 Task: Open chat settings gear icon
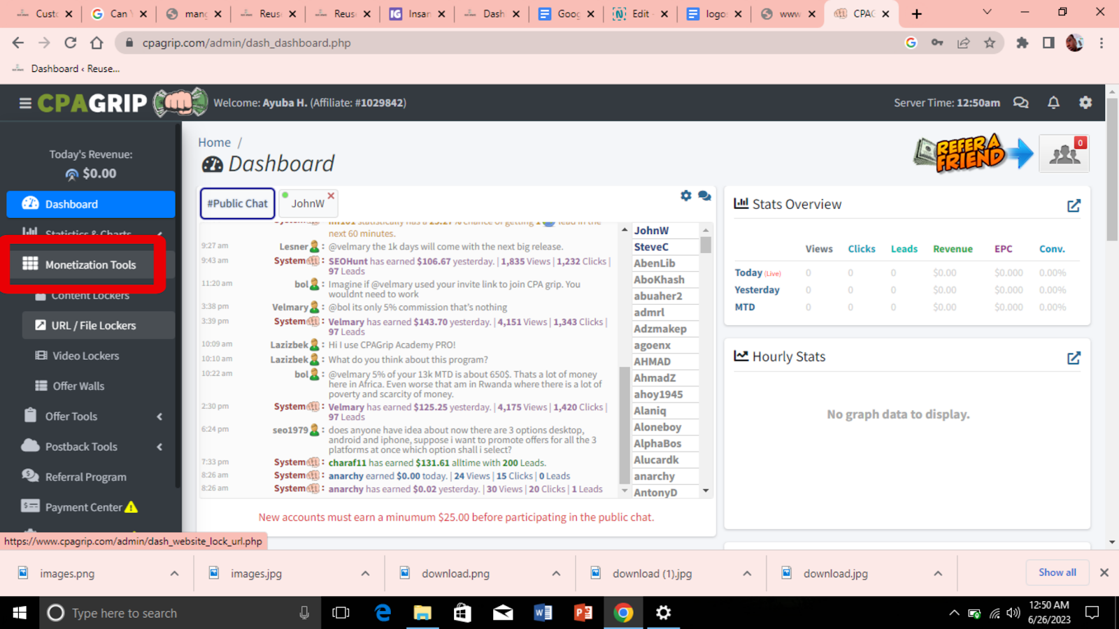(x=685, y=196)
